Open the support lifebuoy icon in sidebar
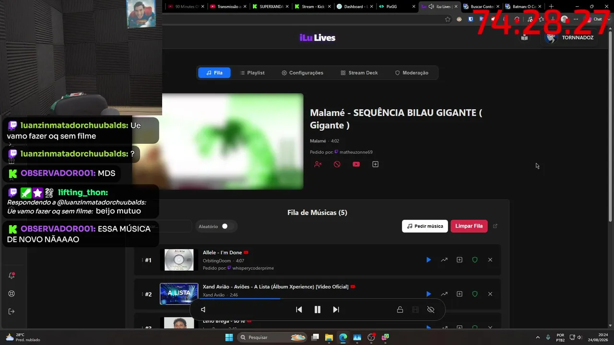Image resolution: width=614 pixels, height=345 pixels. pyautogui.click(x=12, y=294)
